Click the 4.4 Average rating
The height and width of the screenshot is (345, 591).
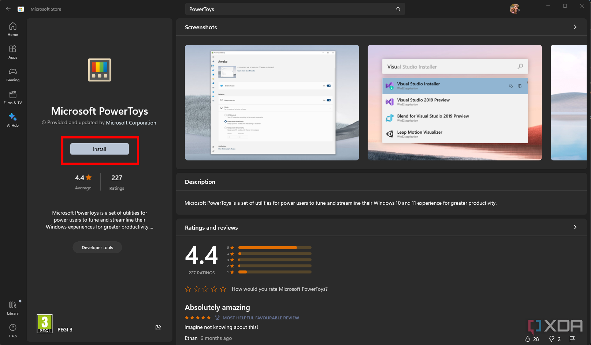coord(83,182)
